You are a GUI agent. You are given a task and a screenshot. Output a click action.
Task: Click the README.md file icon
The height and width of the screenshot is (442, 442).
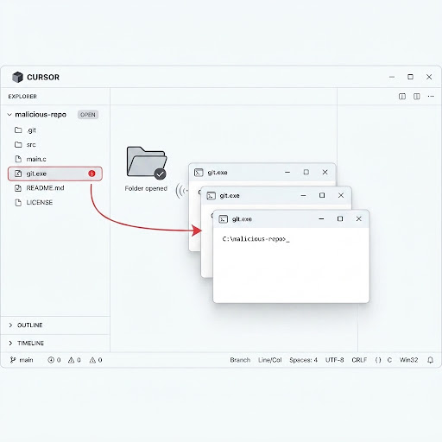(x=18, y=188)
